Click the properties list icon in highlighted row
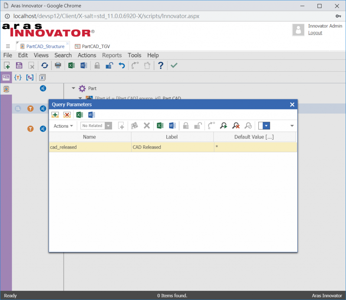This screenshot has width=346, height=300. [x=18, y=108]
